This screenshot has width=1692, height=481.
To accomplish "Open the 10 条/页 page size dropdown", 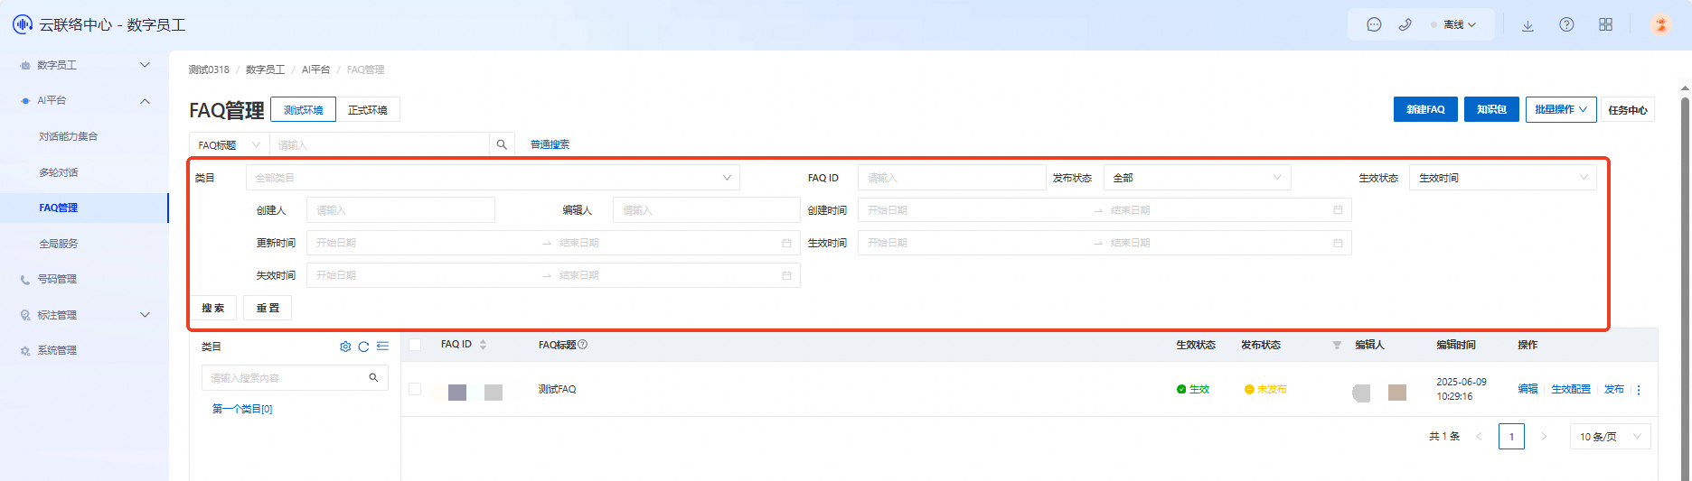I will (x=1611, y=437).
